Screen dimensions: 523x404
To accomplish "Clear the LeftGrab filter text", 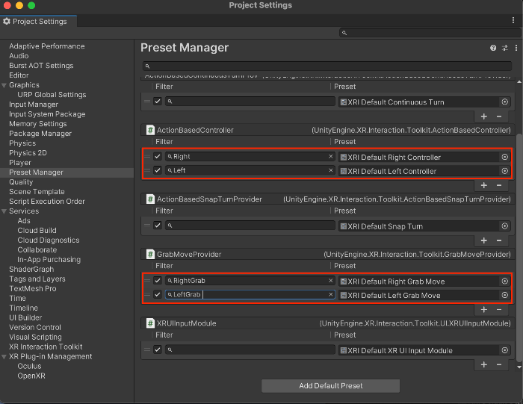I will pyautogui.click(x=330, y=295).
